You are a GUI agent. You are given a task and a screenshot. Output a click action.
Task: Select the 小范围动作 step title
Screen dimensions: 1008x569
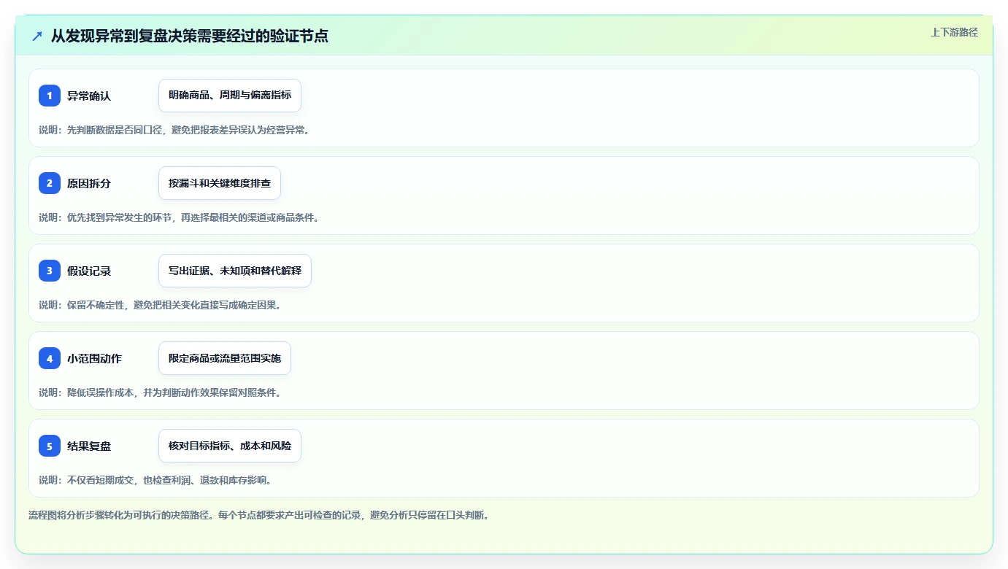pyautogui.click(x=94, y=358)
